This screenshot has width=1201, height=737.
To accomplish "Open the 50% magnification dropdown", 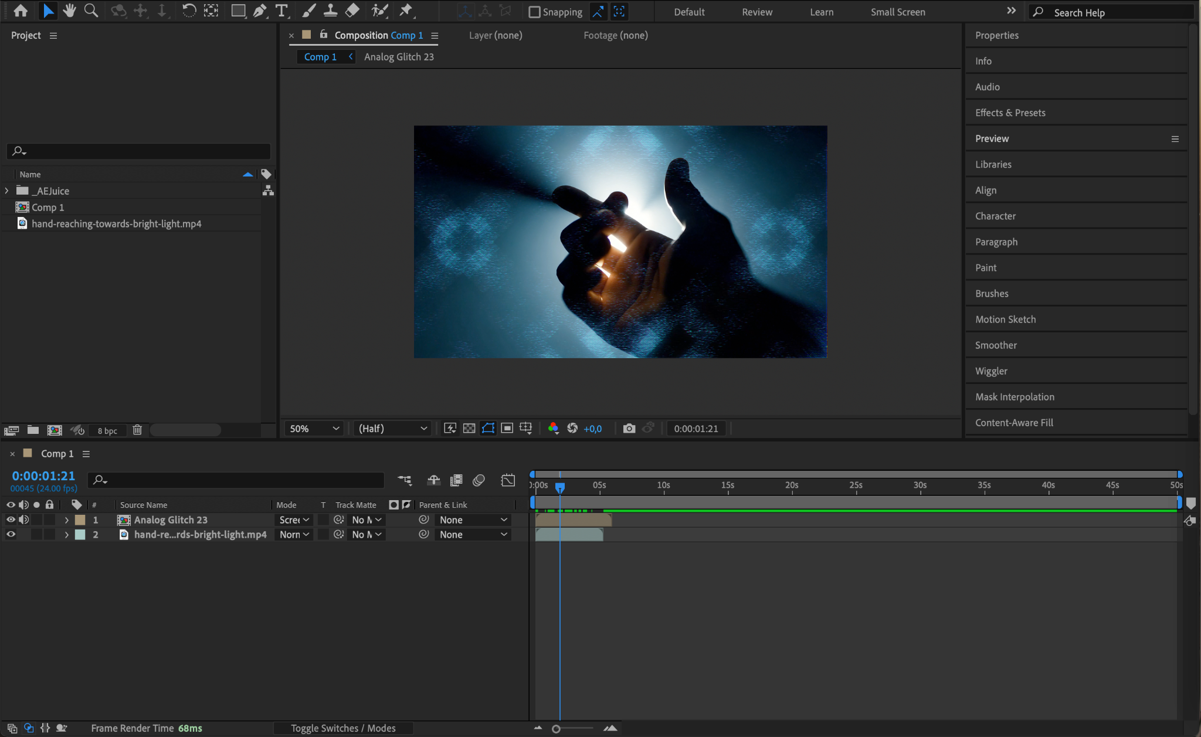I will click(314, 429).
